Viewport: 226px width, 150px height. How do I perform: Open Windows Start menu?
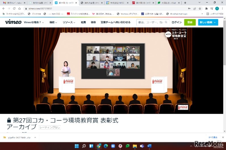(x=77, y=146)
